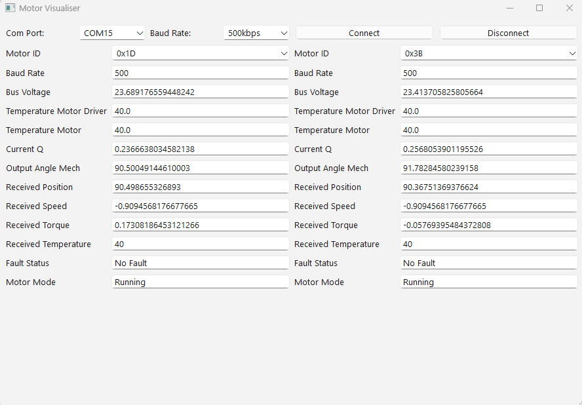582x405 pixels.
Task: Focus the left Current Q field
Action: (201, 149)
